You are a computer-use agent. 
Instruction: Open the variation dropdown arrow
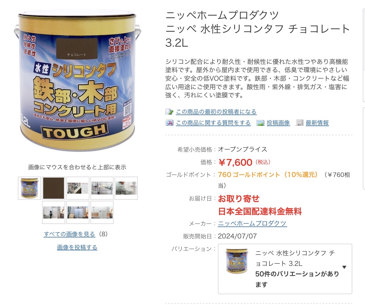pyautogui.click(x=344, y=267)
